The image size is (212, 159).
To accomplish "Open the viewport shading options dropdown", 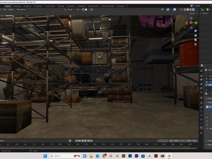I will pos(196,10).
